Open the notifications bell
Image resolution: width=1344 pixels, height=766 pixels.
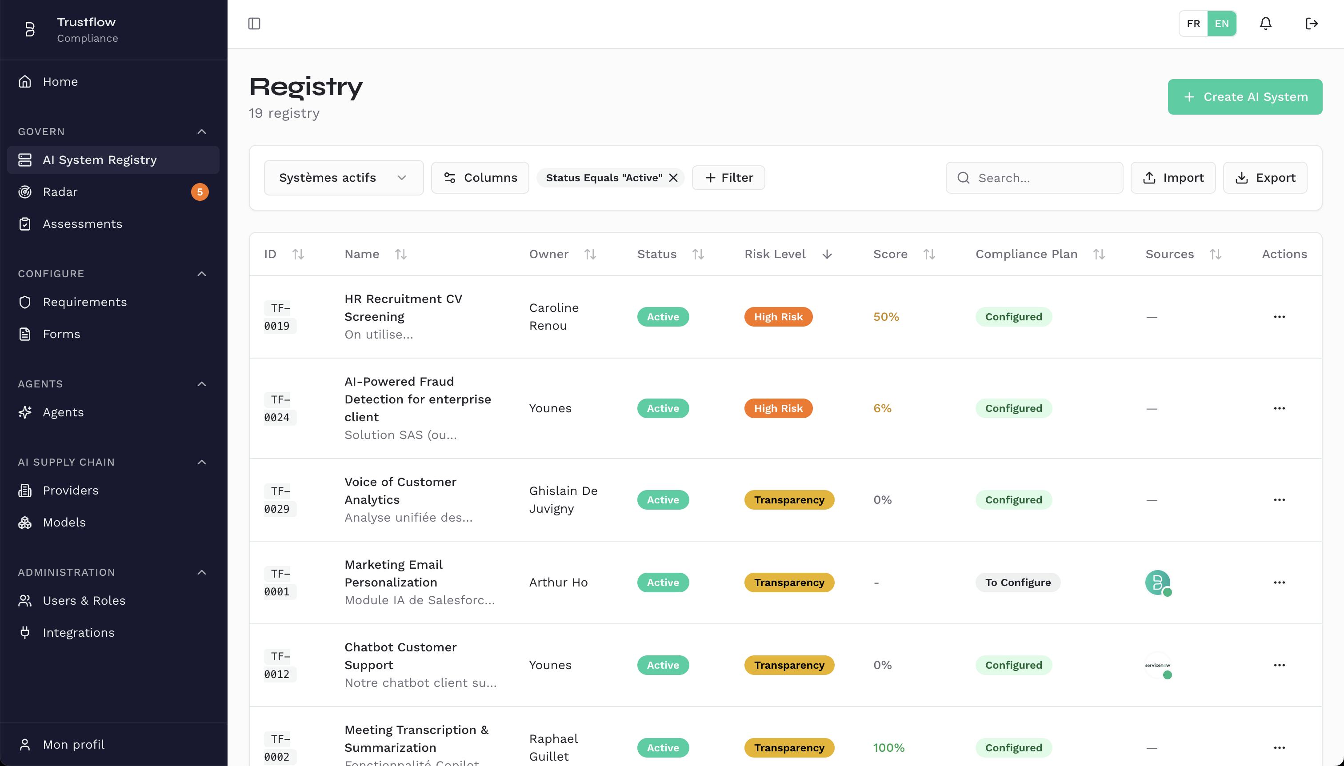point(1265,24)
